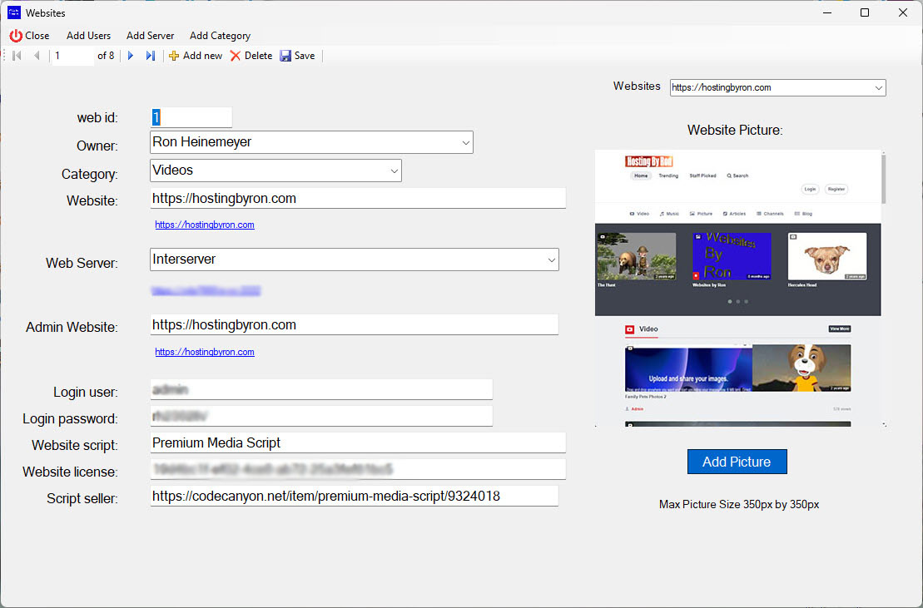This screenshot has width=923, height=608.
Task: Jump to last record arrow
Action: coord(151,56)
